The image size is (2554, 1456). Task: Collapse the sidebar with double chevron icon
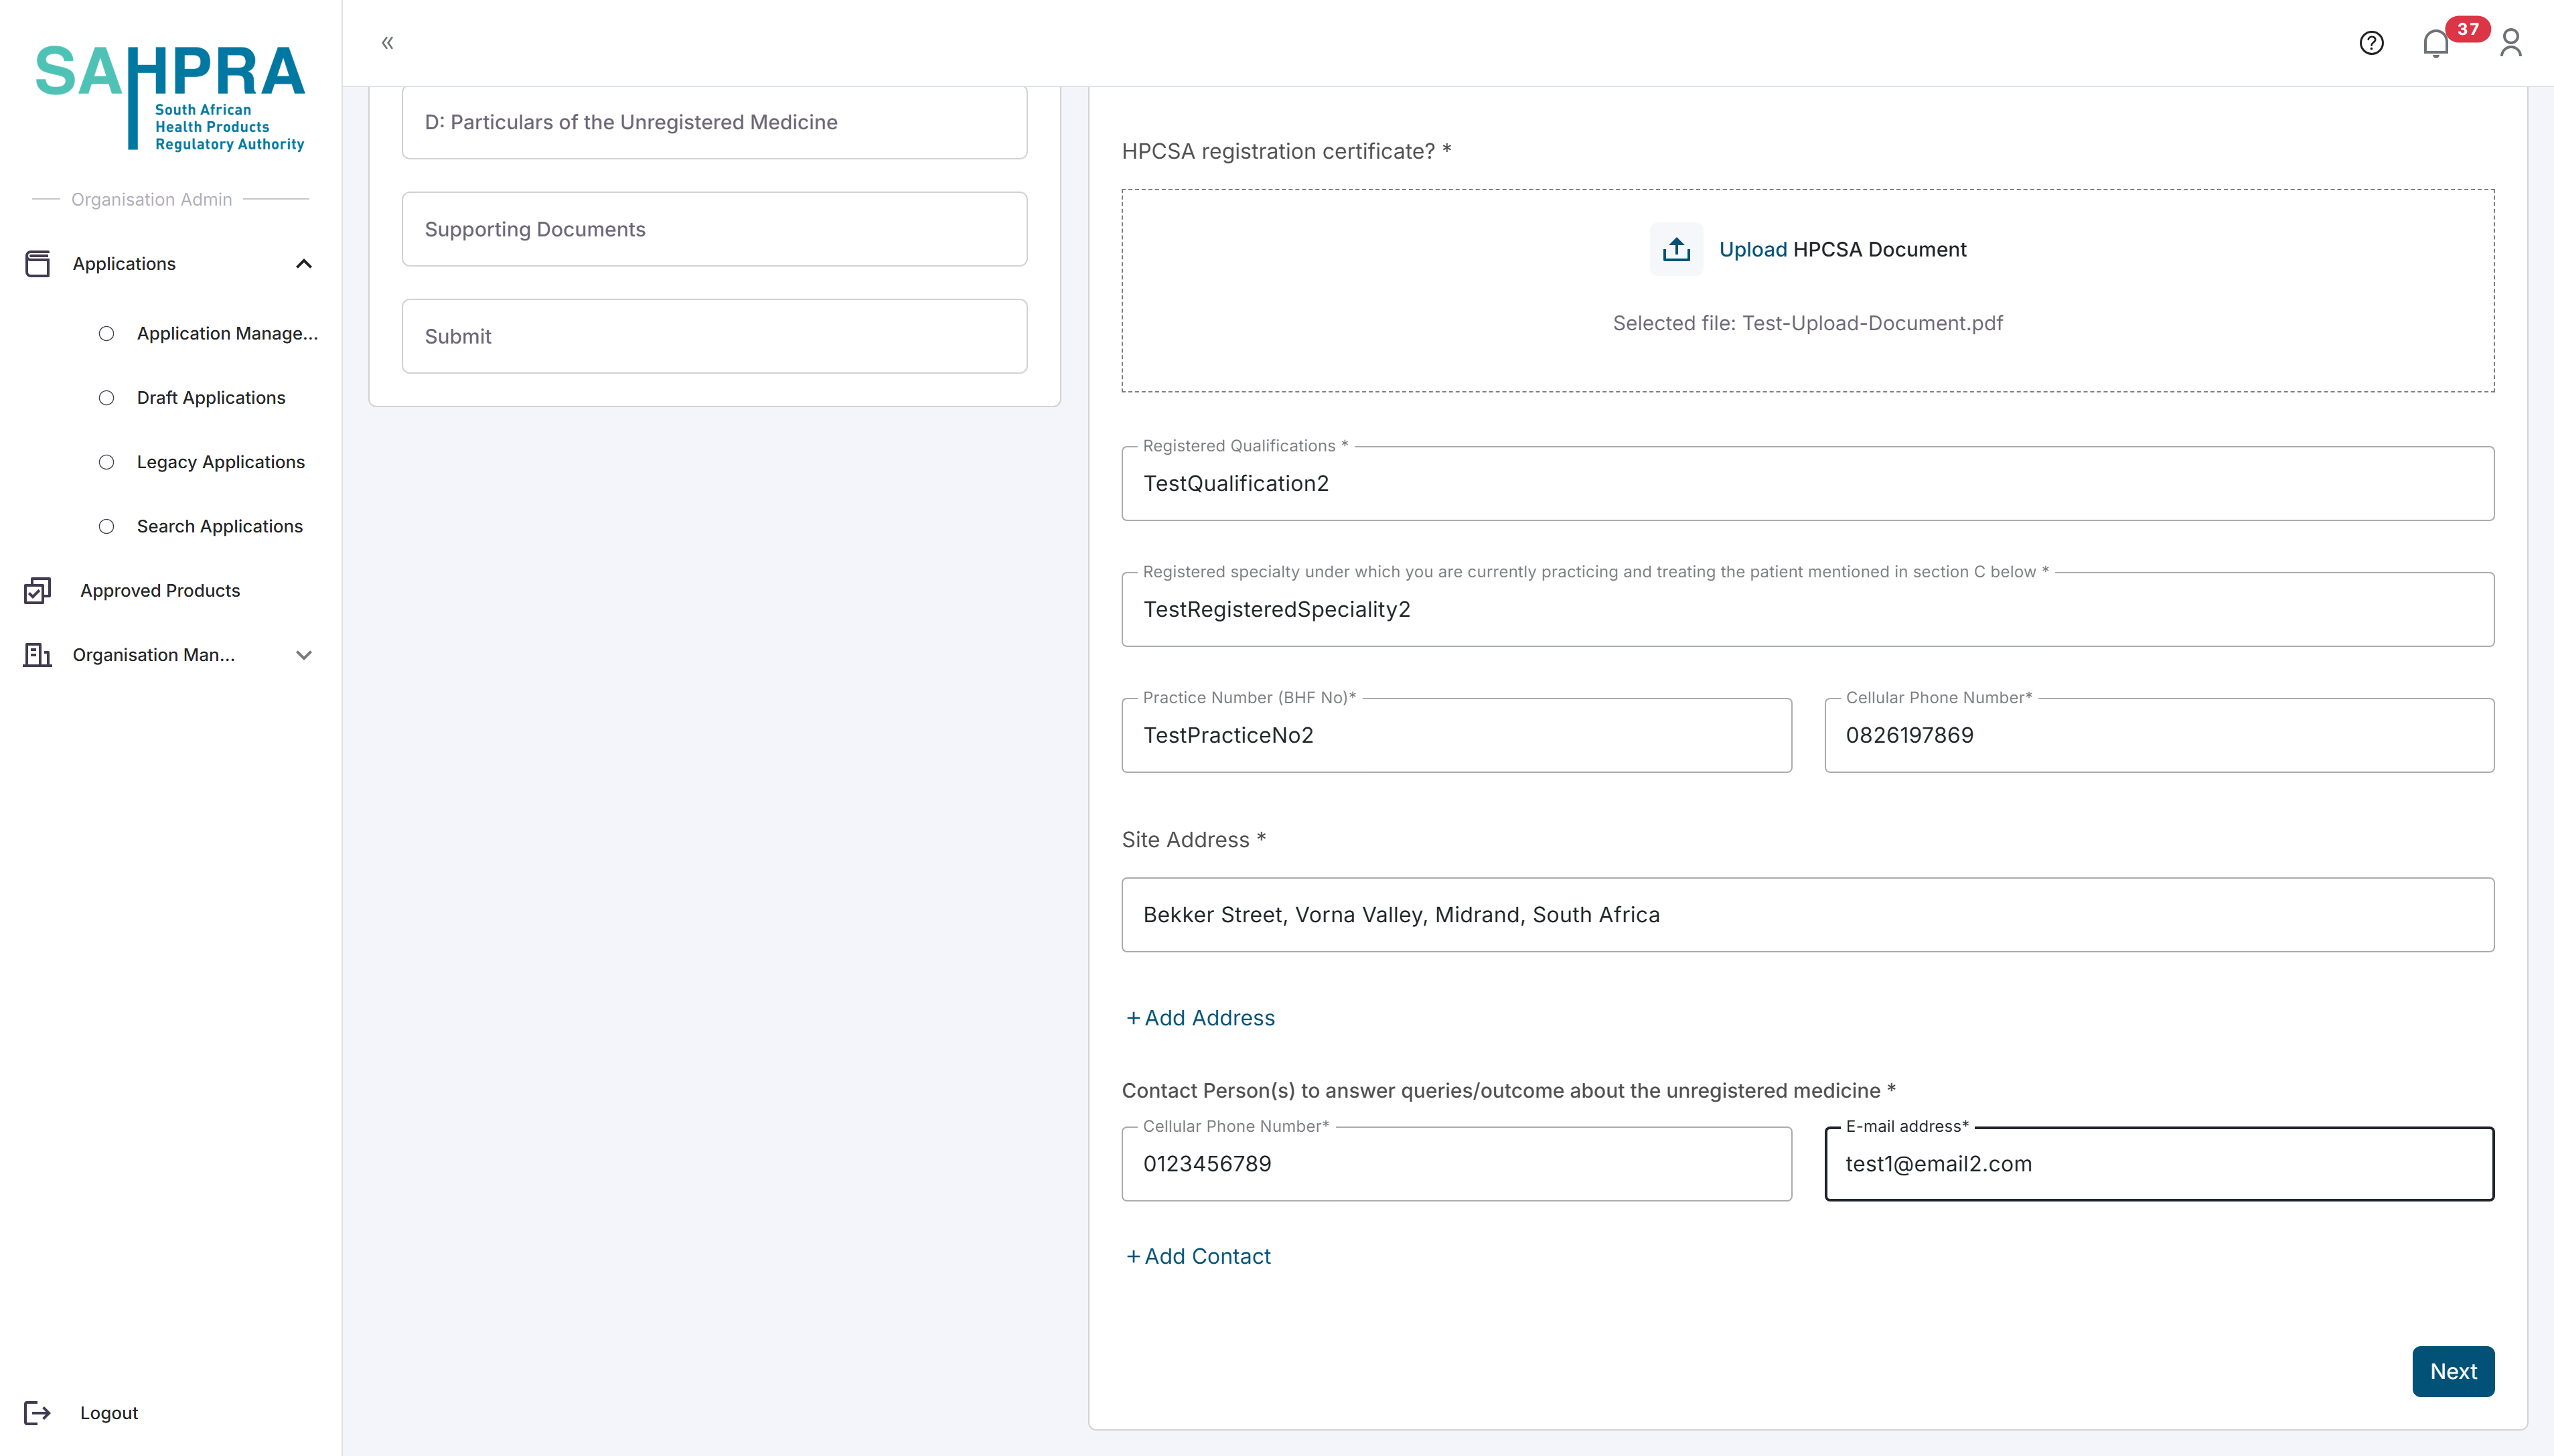(388, 42)
